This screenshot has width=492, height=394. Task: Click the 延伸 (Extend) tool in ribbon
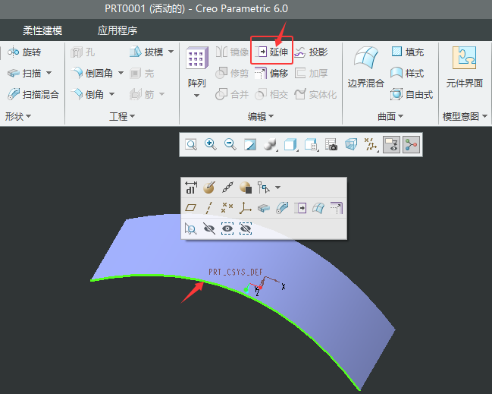pos(271,52)
